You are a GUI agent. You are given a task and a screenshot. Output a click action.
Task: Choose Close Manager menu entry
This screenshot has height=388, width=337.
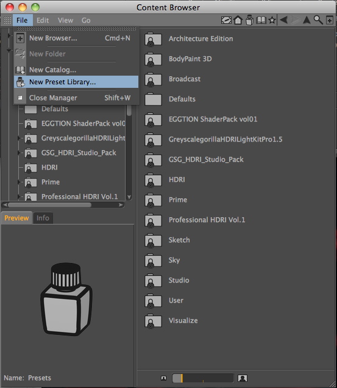pyautogui.click(x=76, y=98)
